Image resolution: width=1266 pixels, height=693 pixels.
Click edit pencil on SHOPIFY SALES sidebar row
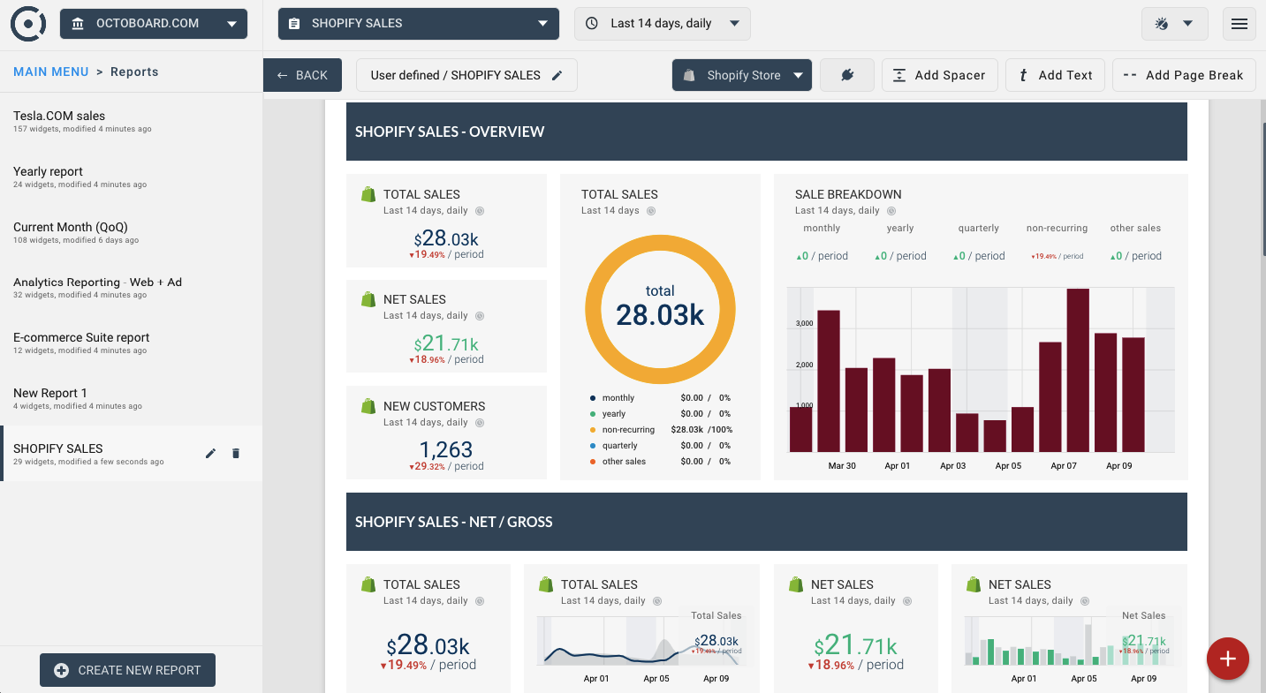tap(210, 454)
